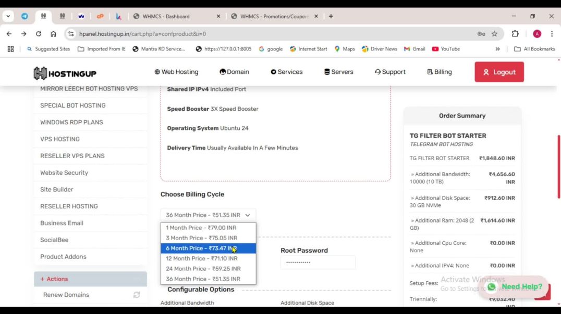Open the Billing menu
The image size is (561, 314).
click(440, 72)
